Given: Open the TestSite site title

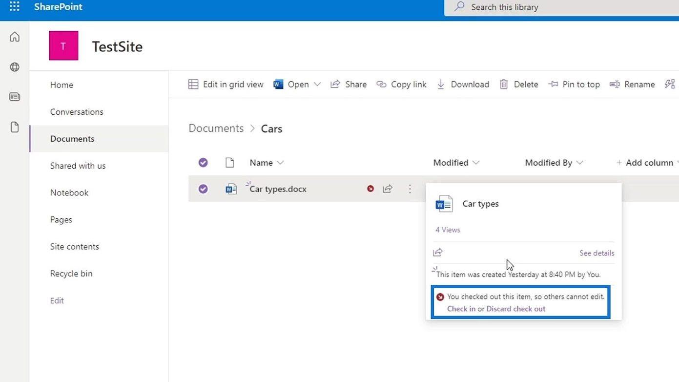Looking at the screenshot, I should coord(117,47).
